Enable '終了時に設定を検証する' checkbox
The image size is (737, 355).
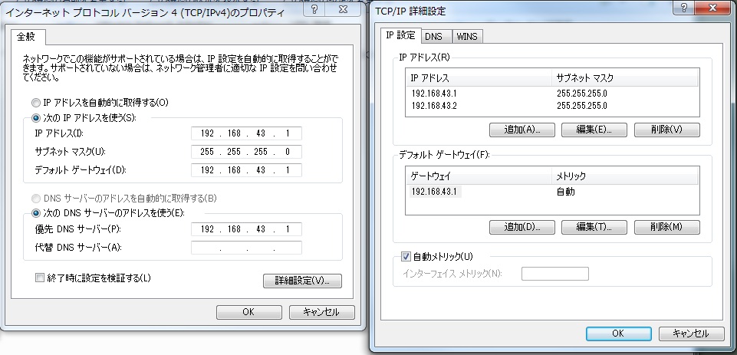[x=40, y=278]
